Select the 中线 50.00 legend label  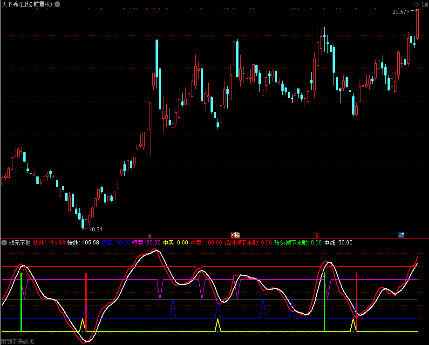tap(338, 243)
